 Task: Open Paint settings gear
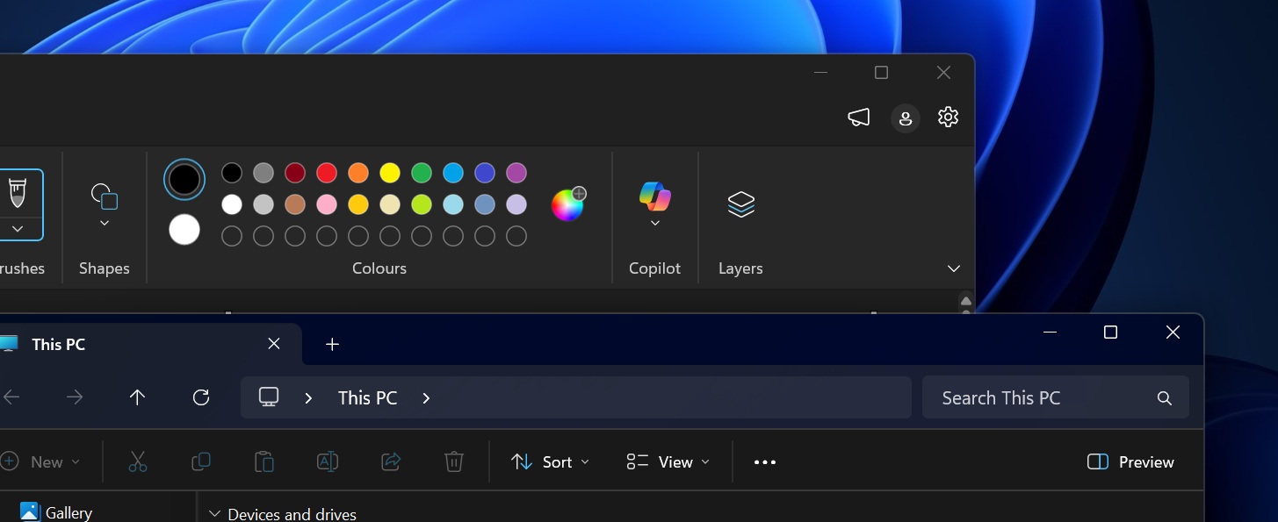[x=948, y=117]
